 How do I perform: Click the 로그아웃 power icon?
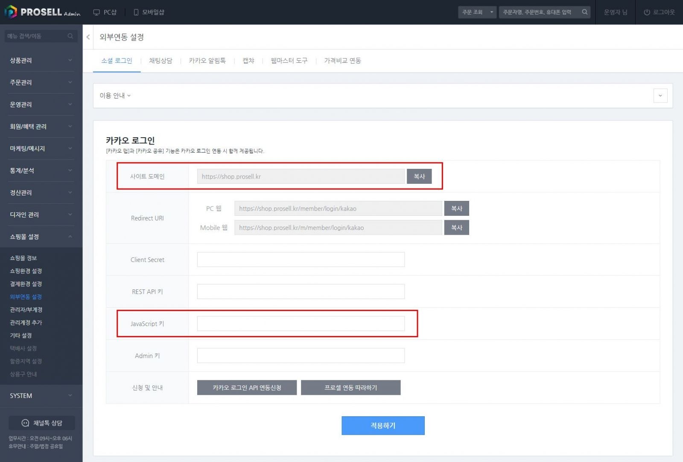coord(647,12)
